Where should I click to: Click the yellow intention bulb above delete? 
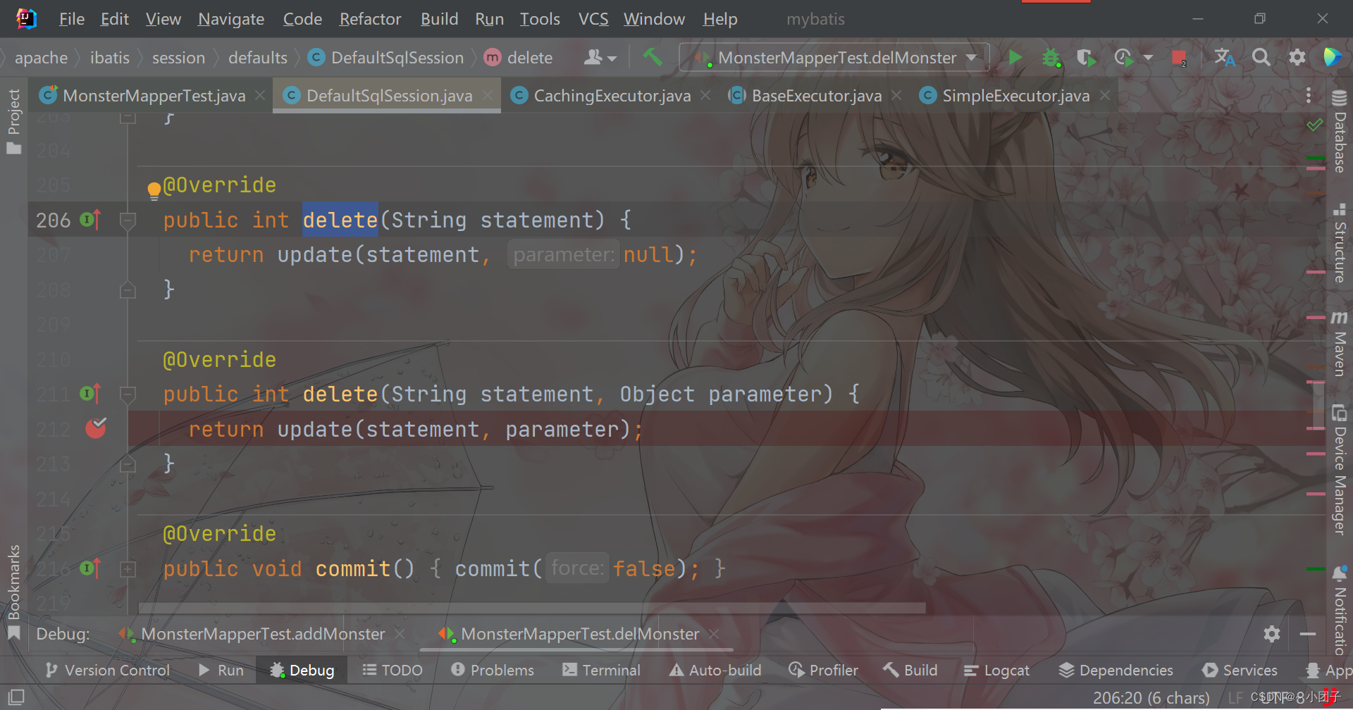click(x=154, y=189)
